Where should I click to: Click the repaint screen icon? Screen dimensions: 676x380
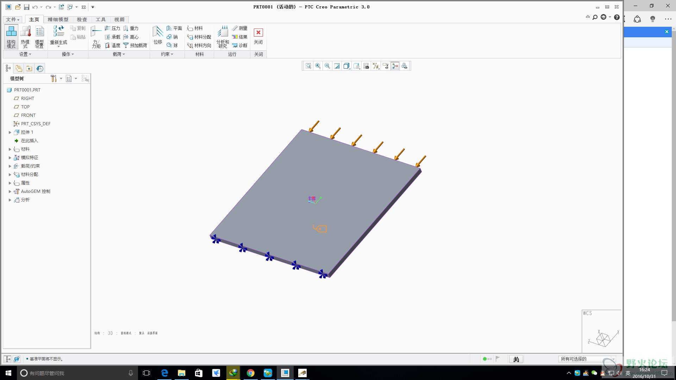click(337, 66)
